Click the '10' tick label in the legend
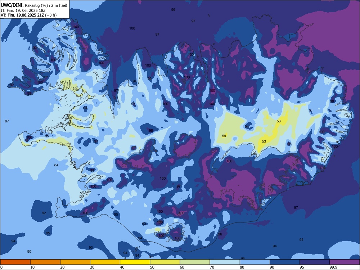 tap(32, 267)
